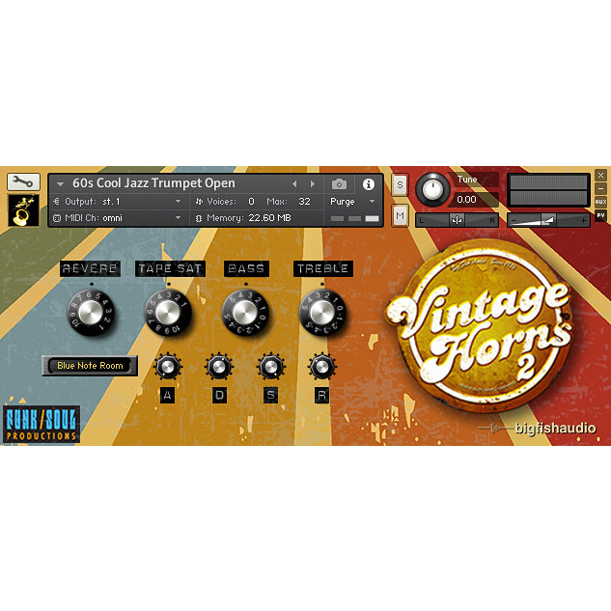Click the Funk/Soul Productions logo

point(42,425)
